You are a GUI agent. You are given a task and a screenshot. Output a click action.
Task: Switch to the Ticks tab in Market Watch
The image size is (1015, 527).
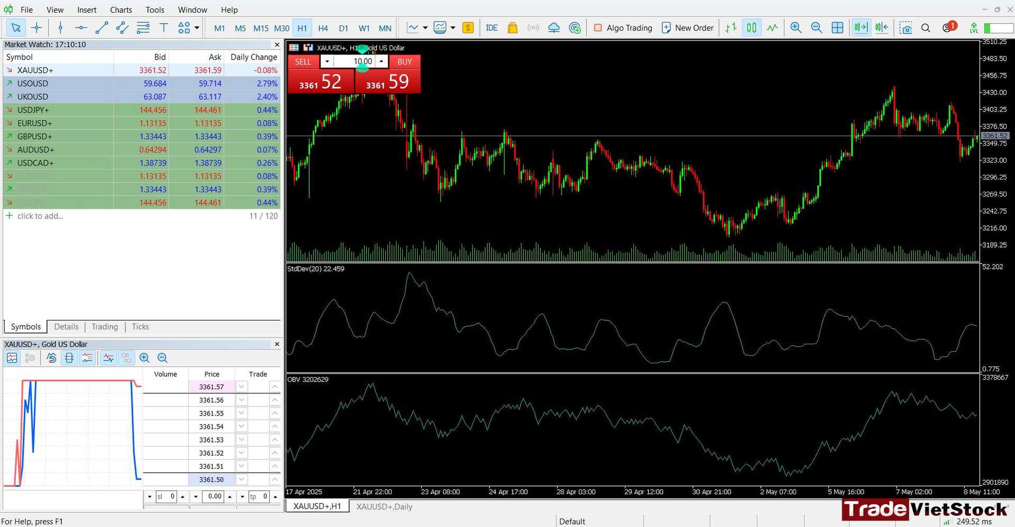click(140, 327)
